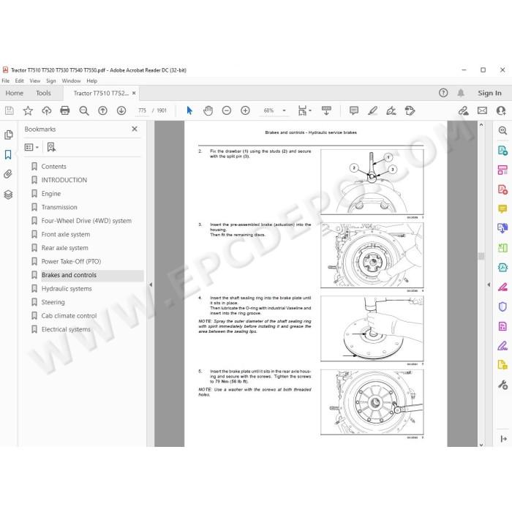Select the Highlight text pen tool
The width and height of the screenshot is (512, 512).
coord(372,110)
